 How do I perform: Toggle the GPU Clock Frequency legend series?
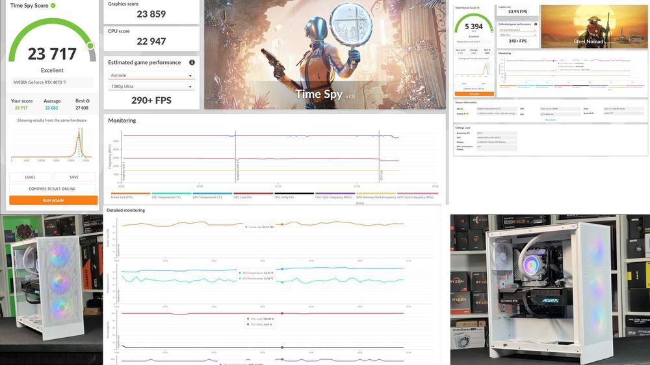pos(417,195)
